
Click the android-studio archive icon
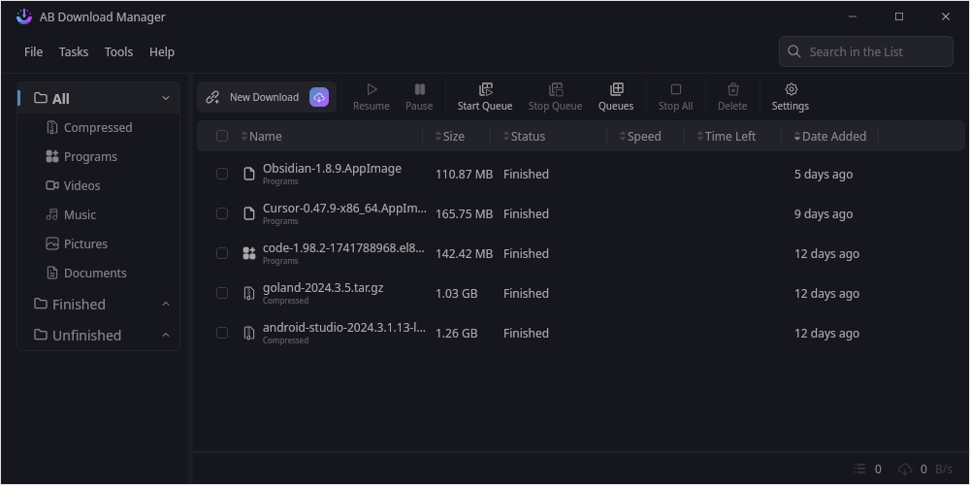[x=249, y=333]
